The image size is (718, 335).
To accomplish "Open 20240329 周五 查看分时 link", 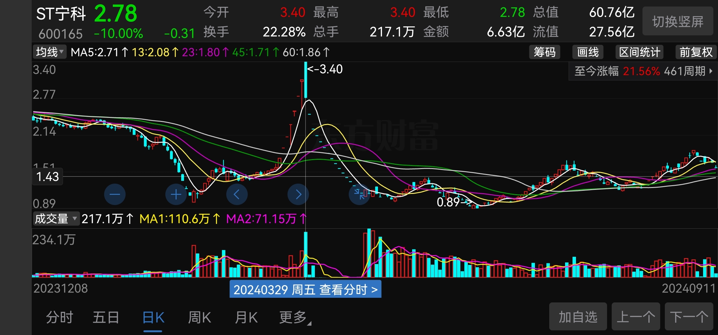I will 305,289.
